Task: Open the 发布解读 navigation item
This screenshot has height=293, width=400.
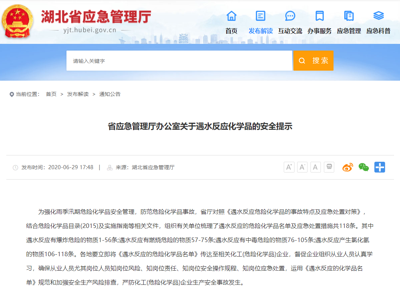Action: [261, 22]
